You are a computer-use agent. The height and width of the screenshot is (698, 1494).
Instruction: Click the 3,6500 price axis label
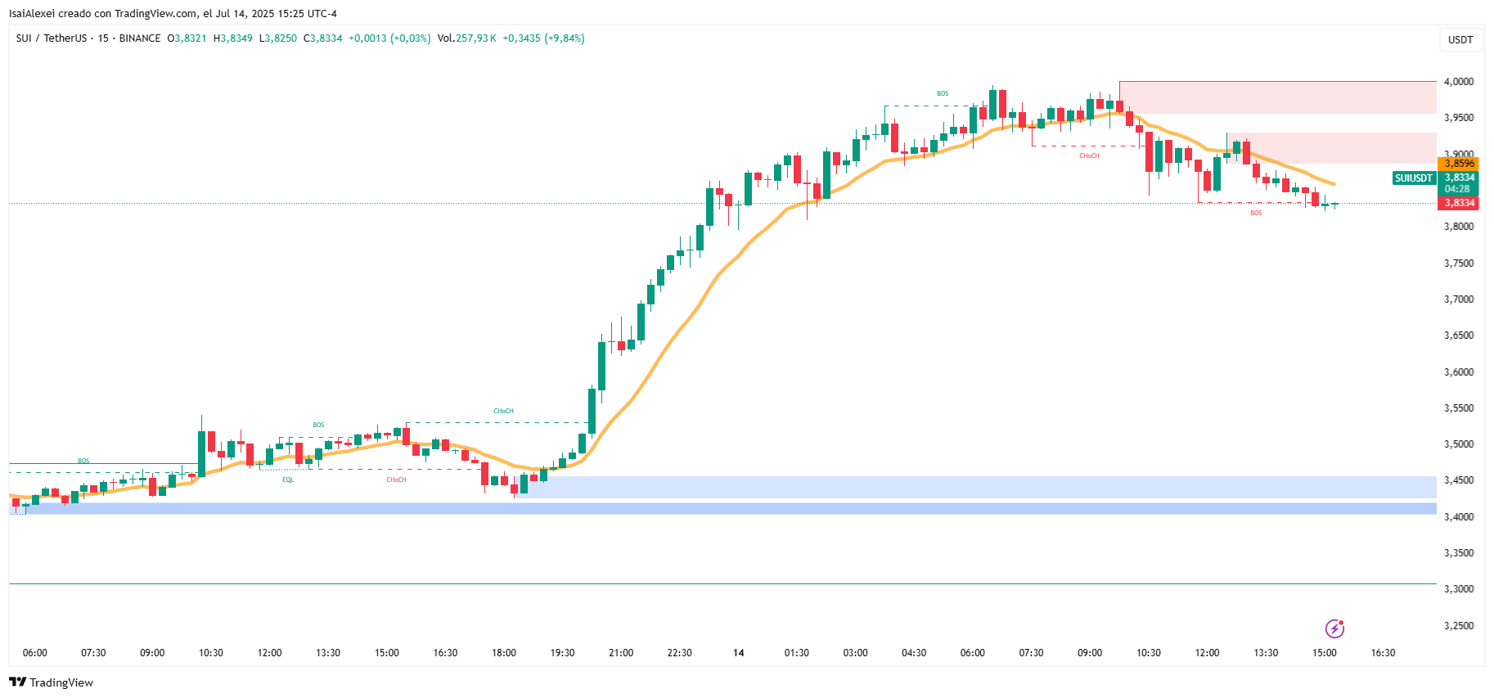[1459, 335]
